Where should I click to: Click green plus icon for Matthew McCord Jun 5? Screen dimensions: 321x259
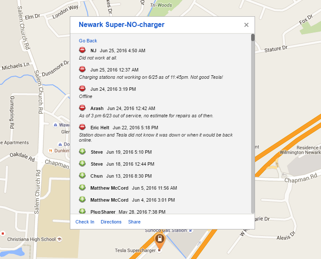[x=82, y=188]
